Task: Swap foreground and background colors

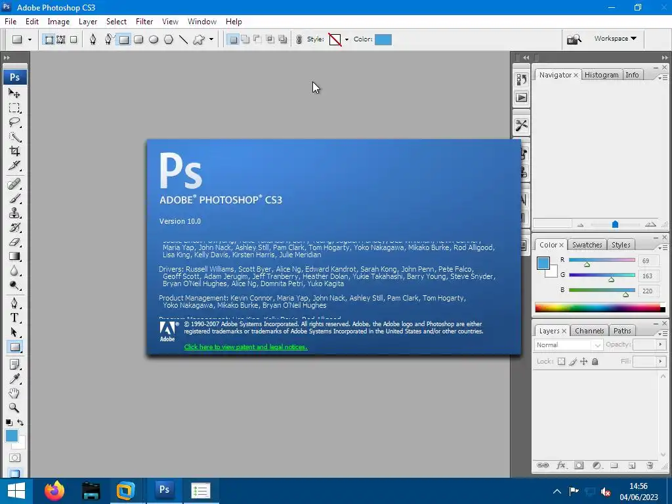Action: pyautogui.click(x=20, y=423)
